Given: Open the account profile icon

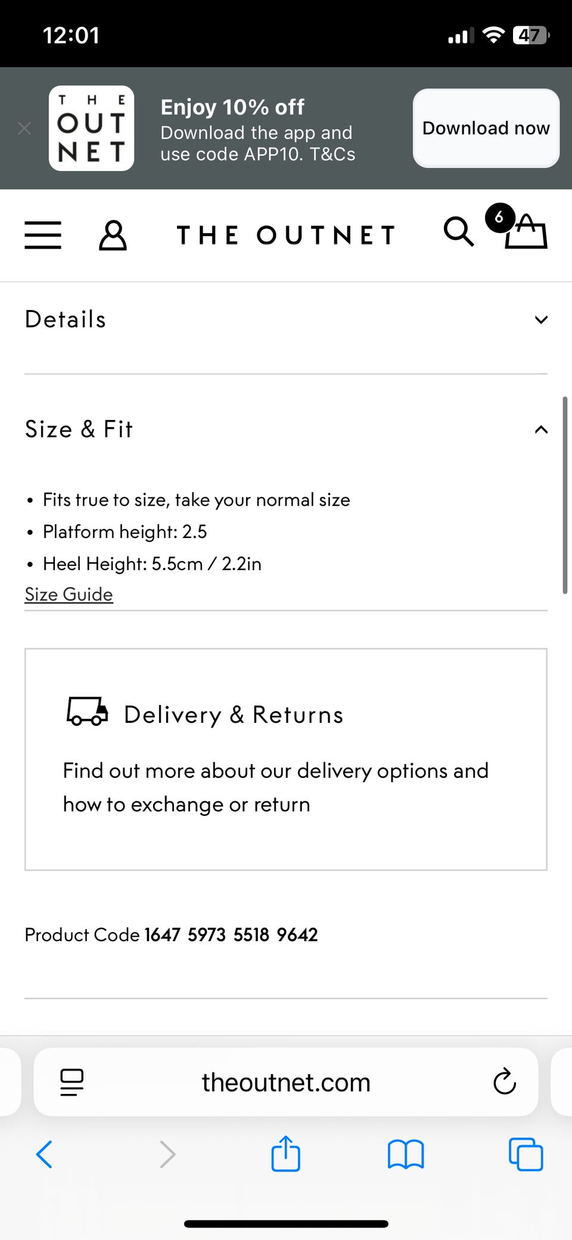Looking at the screenshot, I should pos(113,235).
